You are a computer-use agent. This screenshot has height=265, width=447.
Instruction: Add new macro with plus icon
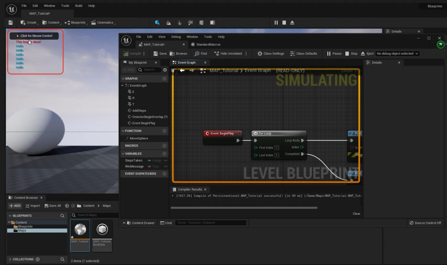[x=164, y=146]
